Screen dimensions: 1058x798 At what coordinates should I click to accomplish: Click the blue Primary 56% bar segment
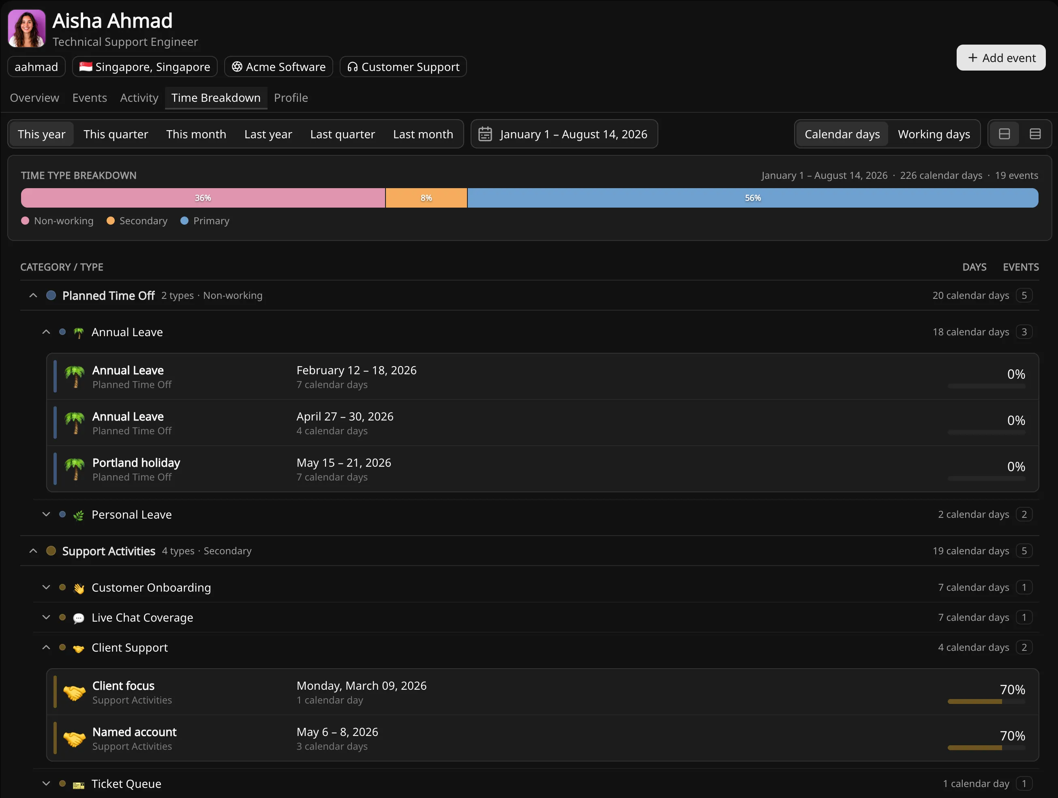point(753,197)
